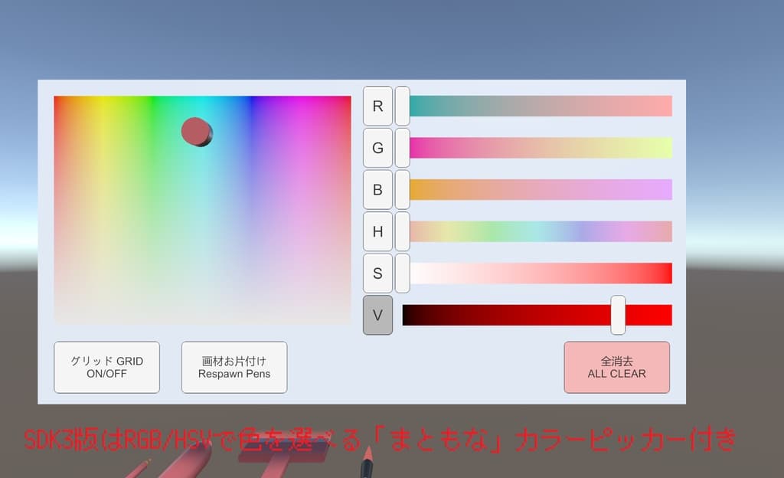Select the B channel button
This screenshot has height=478, width=784.
pyautogui.click(x=377, y=189)
